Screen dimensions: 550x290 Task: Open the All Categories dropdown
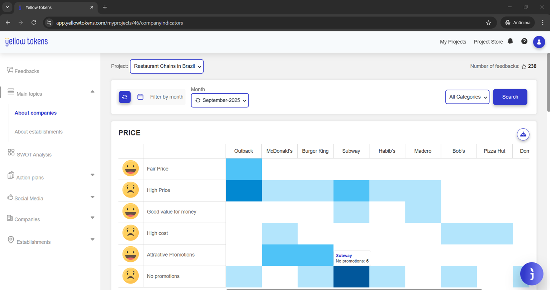tap(467, 97)
